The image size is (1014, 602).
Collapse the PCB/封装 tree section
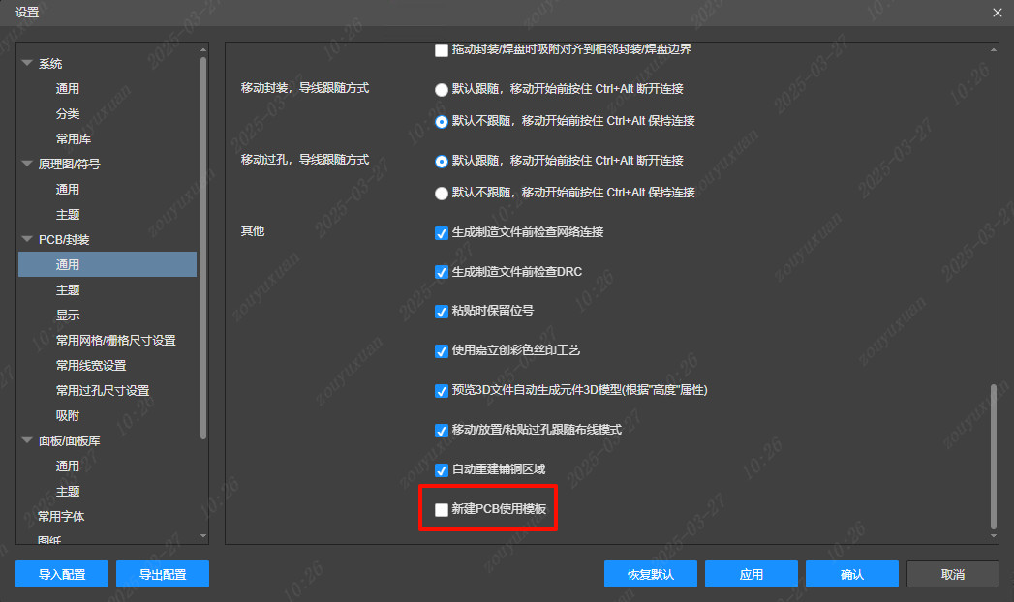tap(28, 239)
